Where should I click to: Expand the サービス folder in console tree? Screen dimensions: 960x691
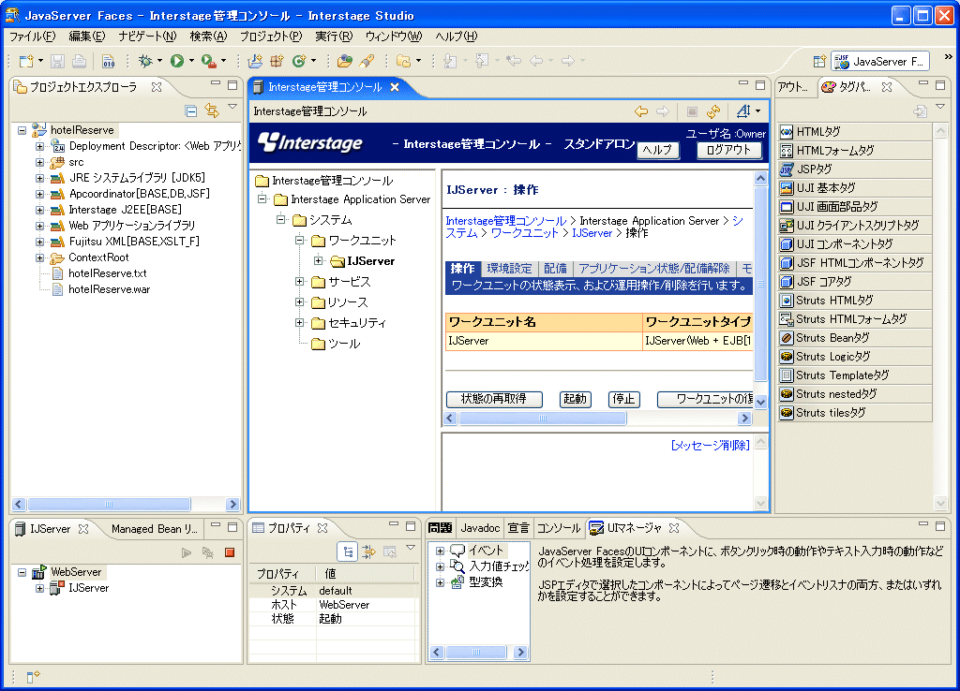pos(300,282)
